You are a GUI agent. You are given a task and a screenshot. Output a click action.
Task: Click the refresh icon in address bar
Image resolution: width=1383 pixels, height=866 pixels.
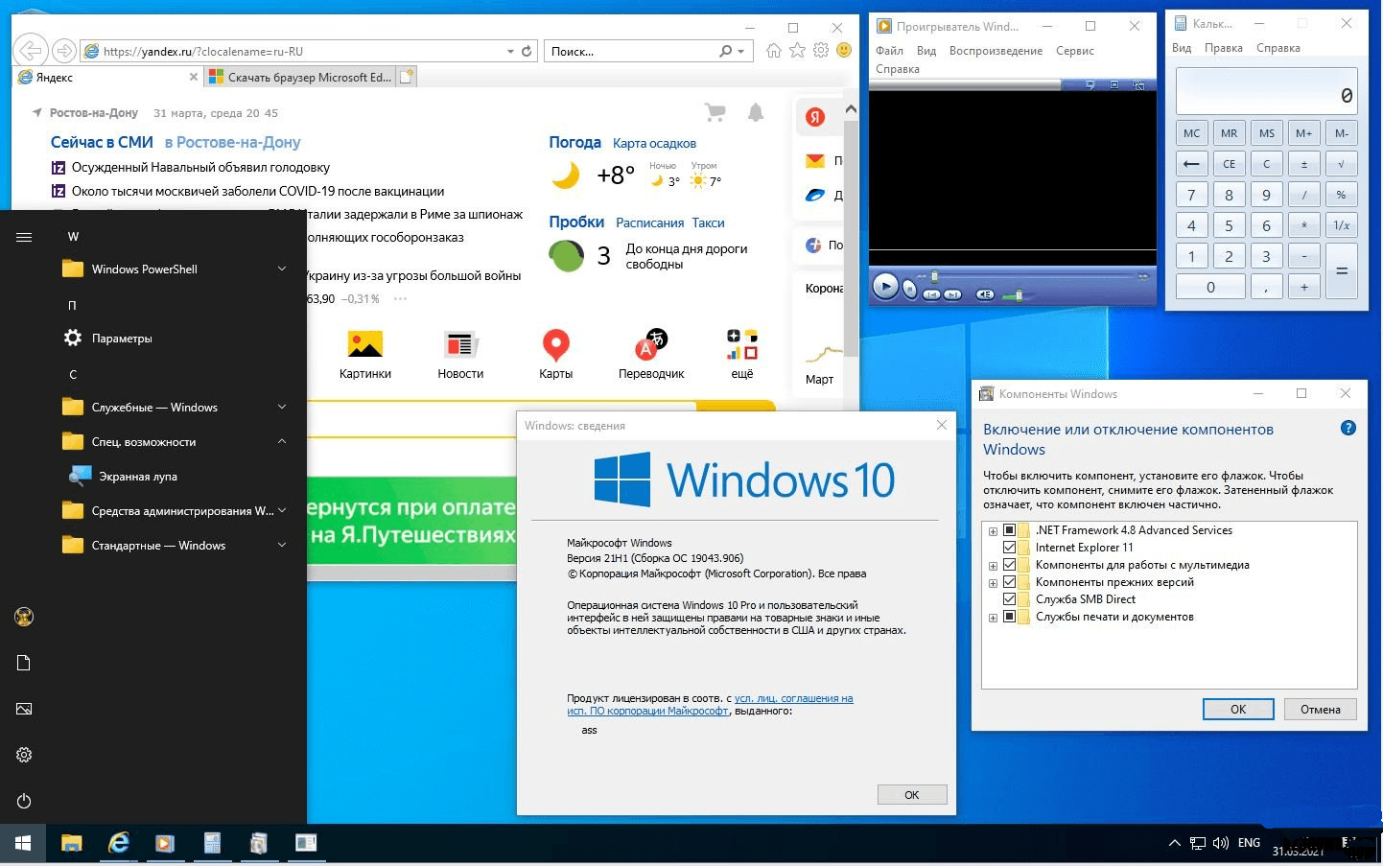527,51
